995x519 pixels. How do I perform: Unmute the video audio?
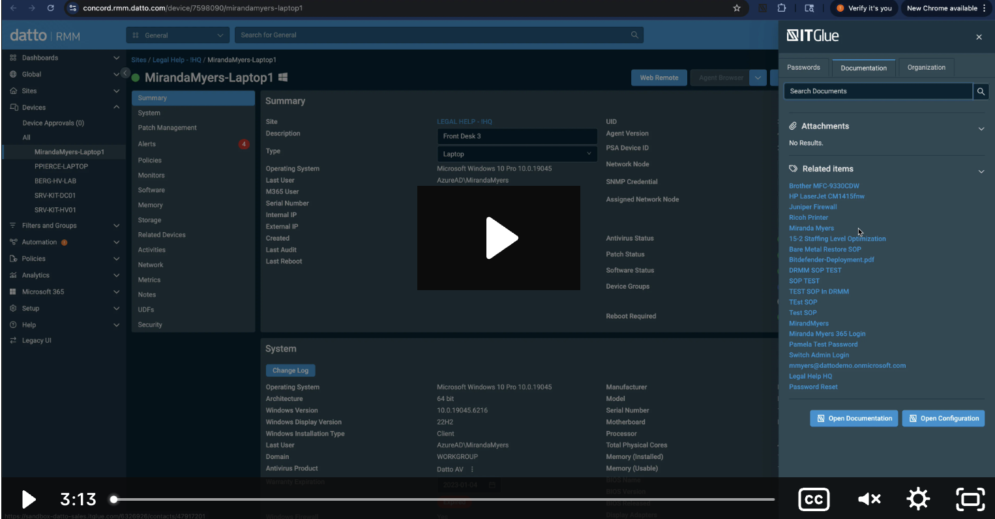869,499
